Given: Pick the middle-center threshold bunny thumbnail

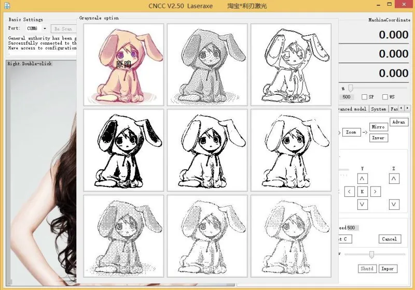Looking at the screenshot, I should (207, 150).
